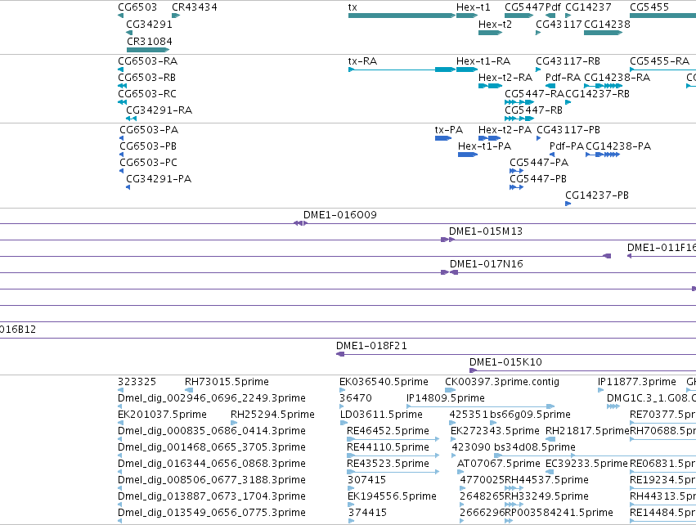Select the DME1-015M13 clone label
This screenshot has height=525, width=696.
coord(486,231)
